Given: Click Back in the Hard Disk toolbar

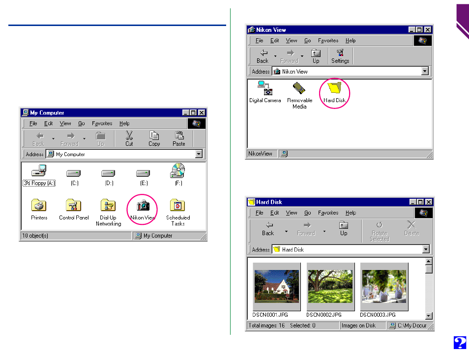Looking at the screenshot, I should coord(268,229).
